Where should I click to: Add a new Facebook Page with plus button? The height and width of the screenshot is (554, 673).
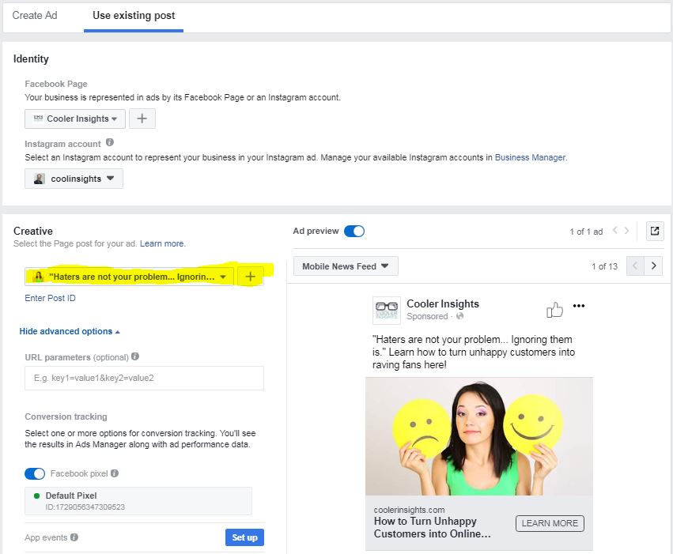142,119
